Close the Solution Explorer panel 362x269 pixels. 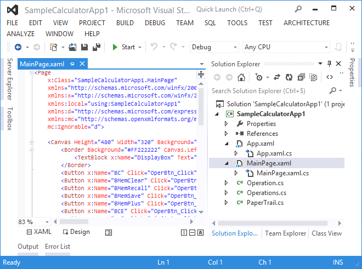pyautogui.click(x=338, y=64)
